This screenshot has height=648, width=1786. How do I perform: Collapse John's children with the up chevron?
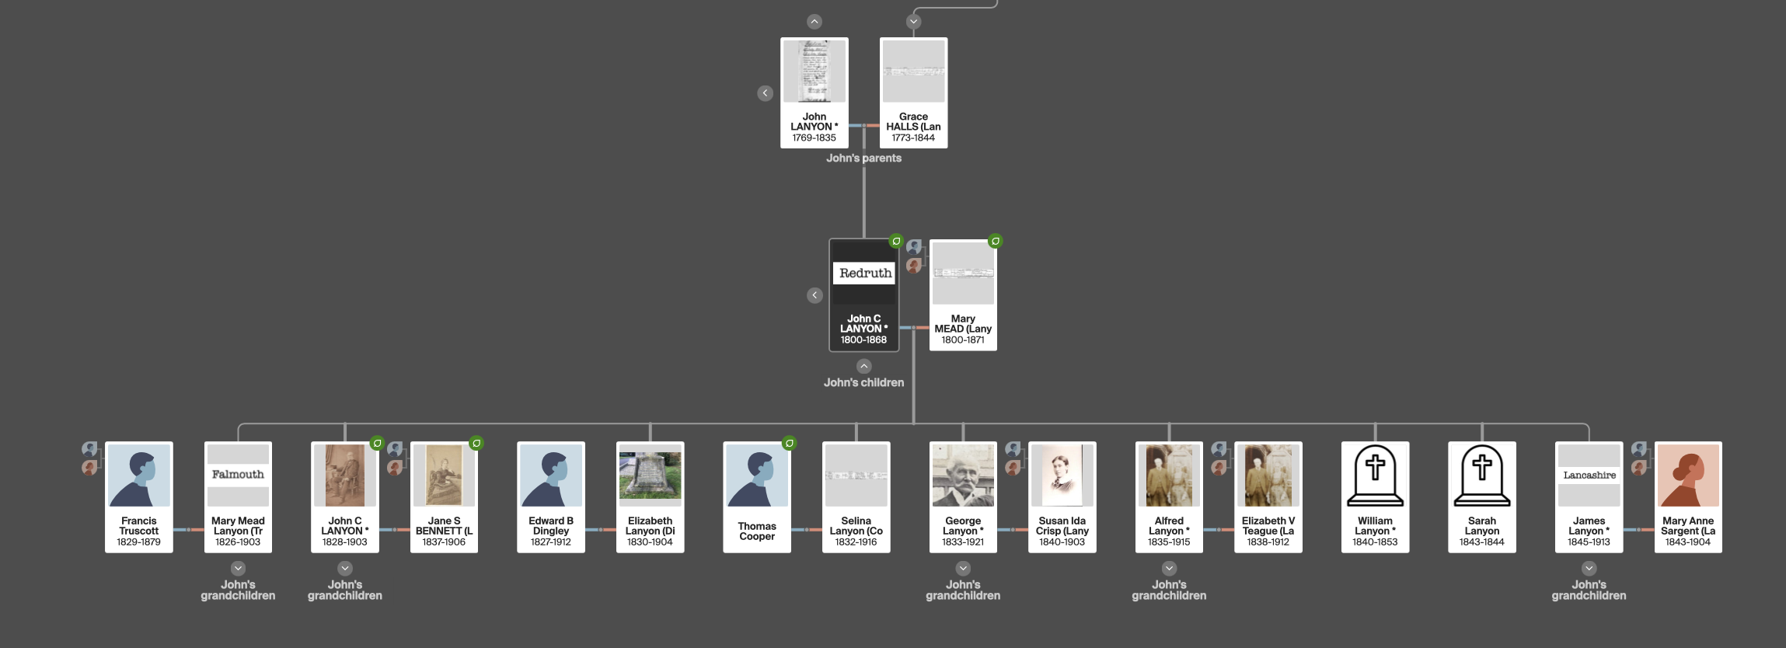[863, 366]
